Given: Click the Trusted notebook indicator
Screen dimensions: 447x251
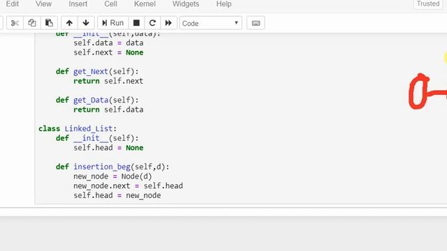Looking at the screenshot, I should pyautogui.click(x=428, y=3).
